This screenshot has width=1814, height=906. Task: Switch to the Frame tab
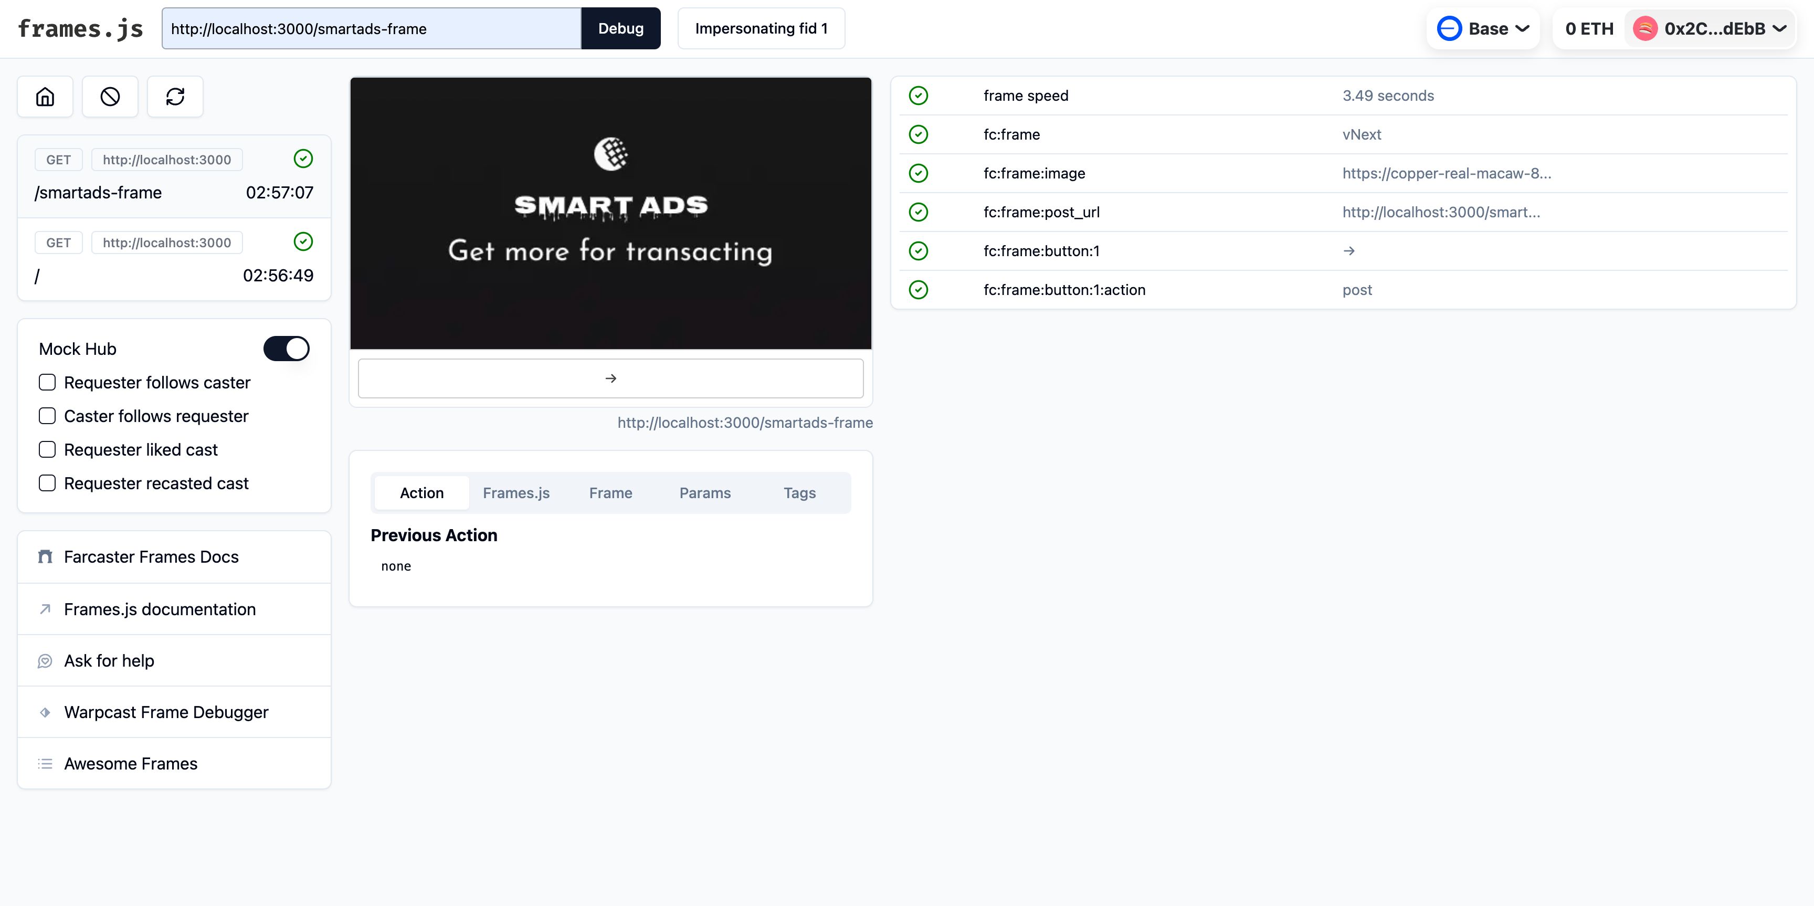point(610,493)
